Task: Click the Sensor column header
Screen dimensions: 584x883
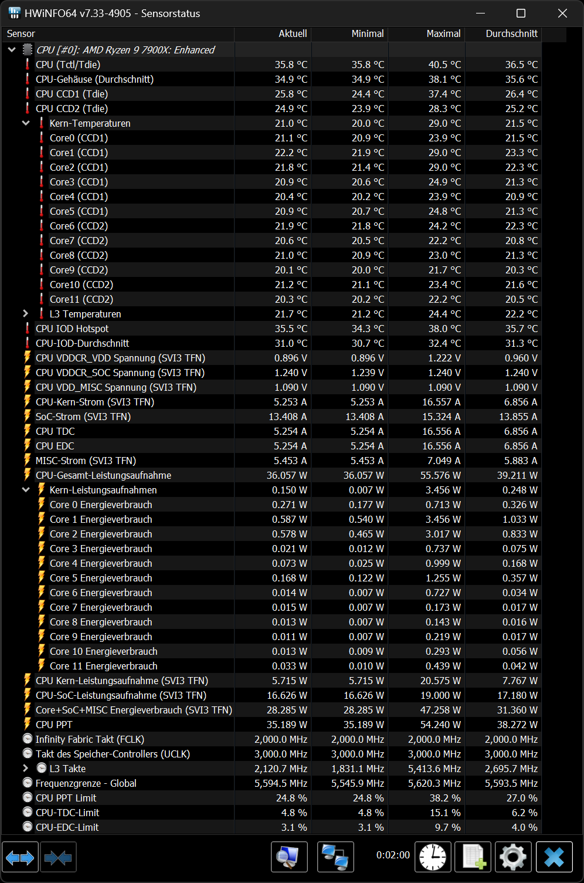Action: [x=118, y=34]
